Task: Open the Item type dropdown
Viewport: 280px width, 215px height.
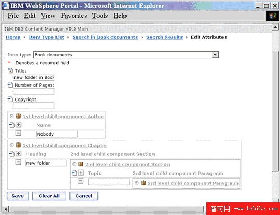Action: coord(215,55)
